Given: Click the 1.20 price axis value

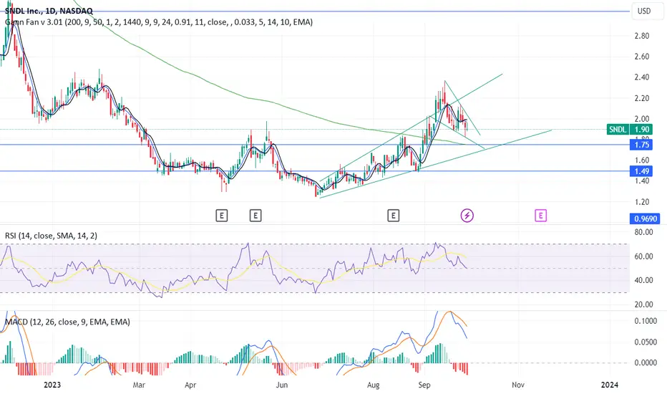Looking at the screenshot, I should [641, 202].
